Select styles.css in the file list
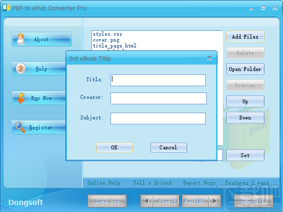283x212 pixels. pos(108,34)
